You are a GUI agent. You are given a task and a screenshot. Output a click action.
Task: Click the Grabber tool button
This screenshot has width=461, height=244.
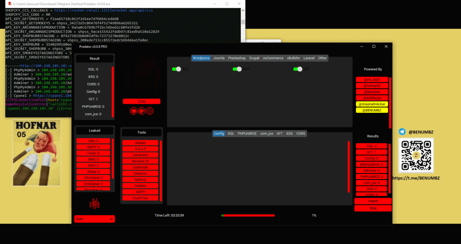click(140, 186)
